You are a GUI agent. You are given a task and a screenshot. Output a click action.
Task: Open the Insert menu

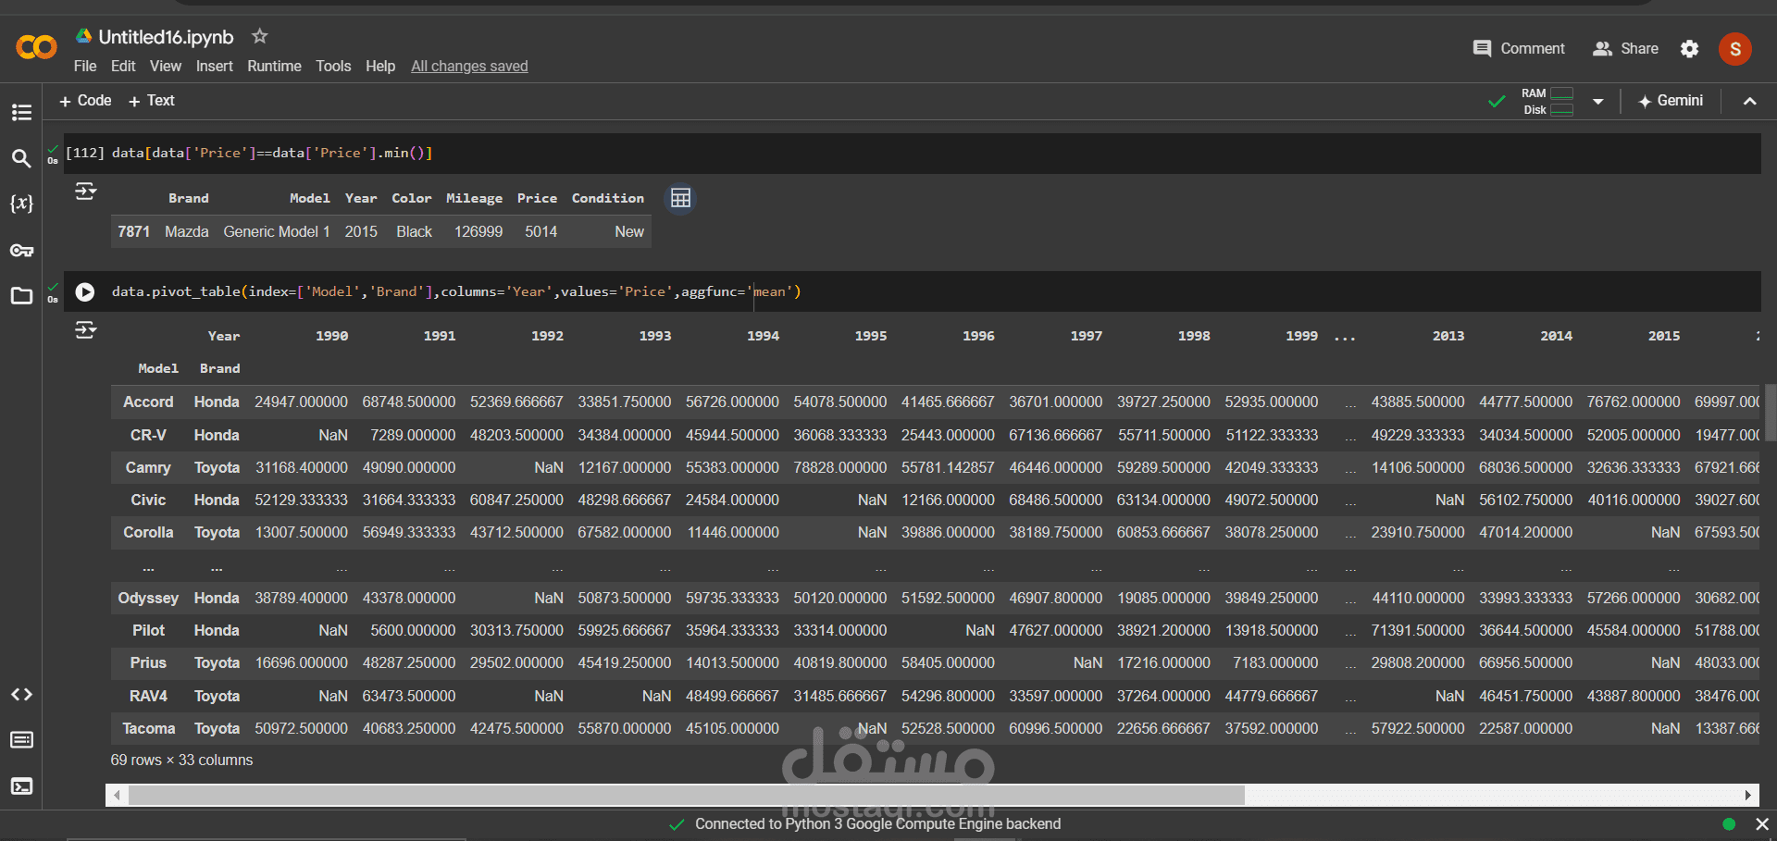(x=215, y=67)
